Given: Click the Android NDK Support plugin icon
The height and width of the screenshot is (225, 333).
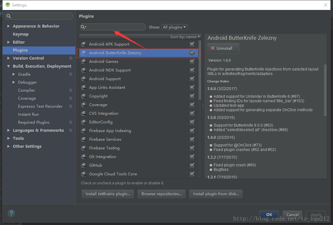Looking at the screenshot, I should coord(84,70).
